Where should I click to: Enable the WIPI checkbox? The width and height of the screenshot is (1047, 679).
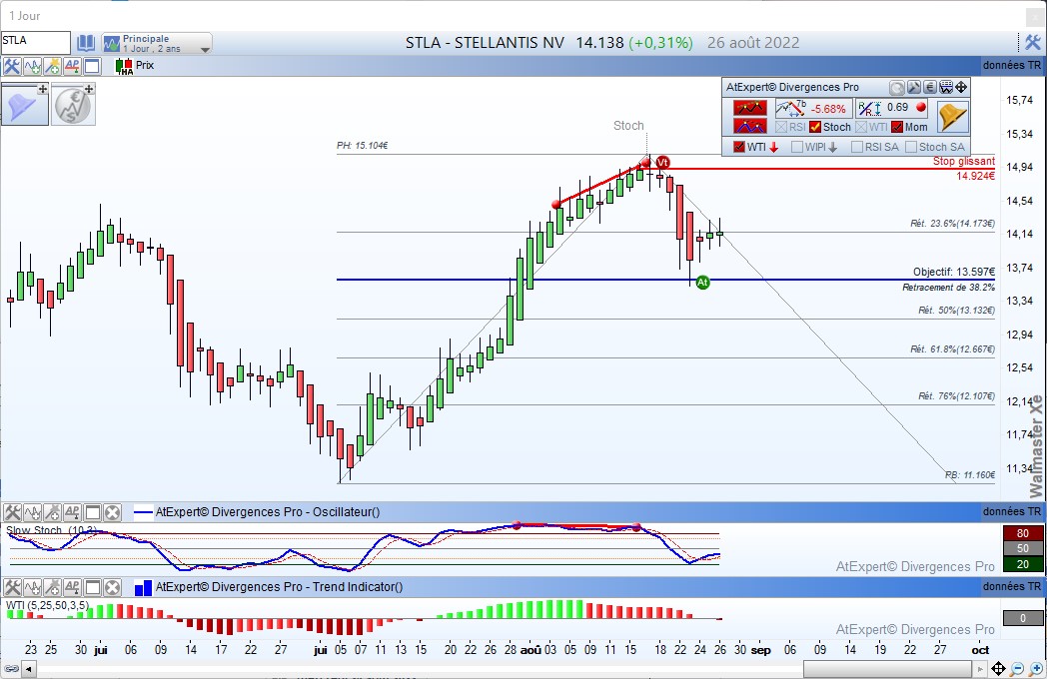tap(797, 147)
